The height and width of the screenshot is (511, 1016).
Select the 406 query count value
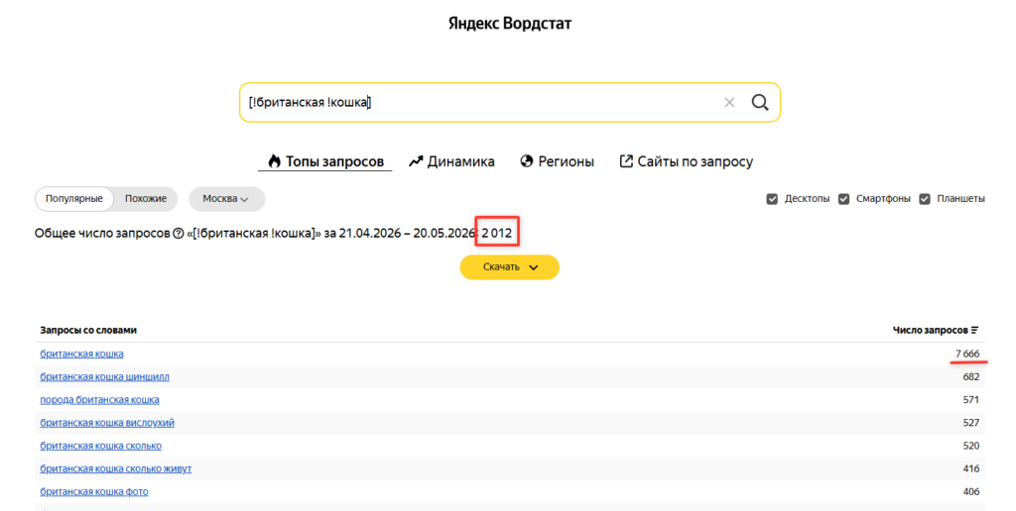click(x=971, y=491)
